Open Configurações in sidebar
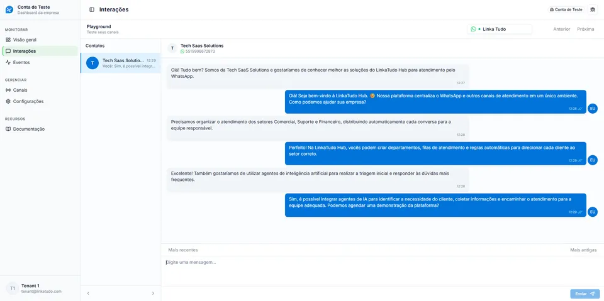Image resolution: width=604 pixels, height=301 pixels. 40,102
